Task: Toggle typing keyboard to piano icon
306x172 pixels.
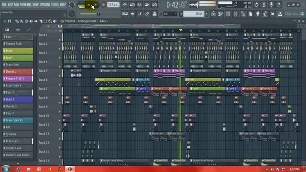Action: [125, 14]
